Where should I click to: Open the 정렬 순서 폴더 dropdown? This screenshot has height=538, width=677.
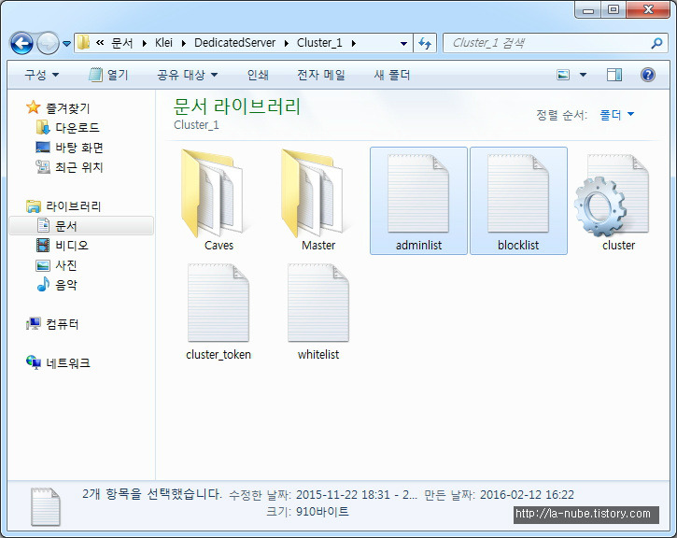617,115
